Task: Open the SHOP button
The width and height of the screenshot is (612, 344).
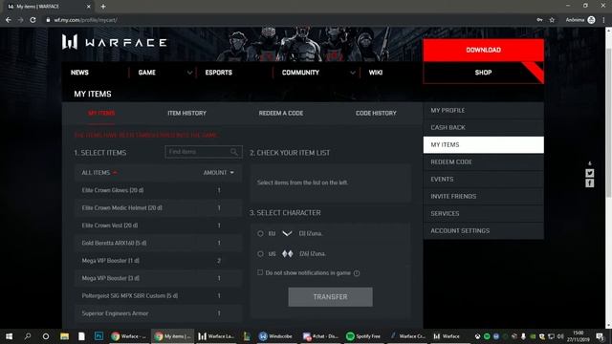Action: point(483,73)
